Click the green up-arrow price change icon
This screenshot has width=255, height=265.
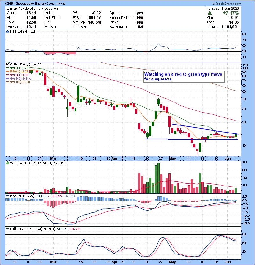pos(210,13)
